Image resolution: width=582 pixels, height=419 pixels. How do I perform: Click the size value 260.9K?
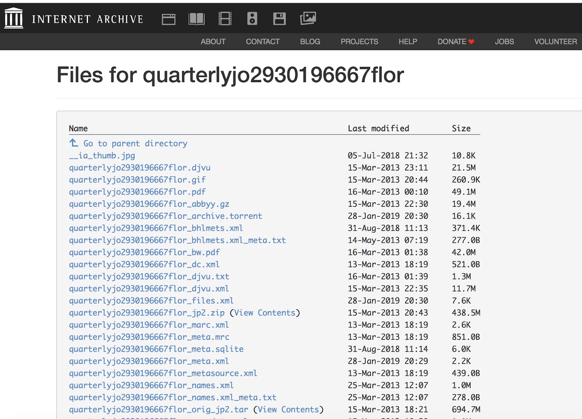click(466, 180)
